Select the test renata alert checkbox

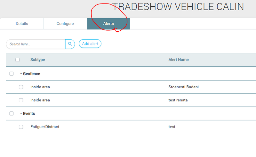click(21, 100)
